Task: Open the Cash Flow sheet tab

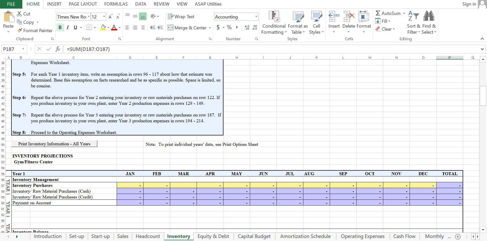Action: coord(404,236)
